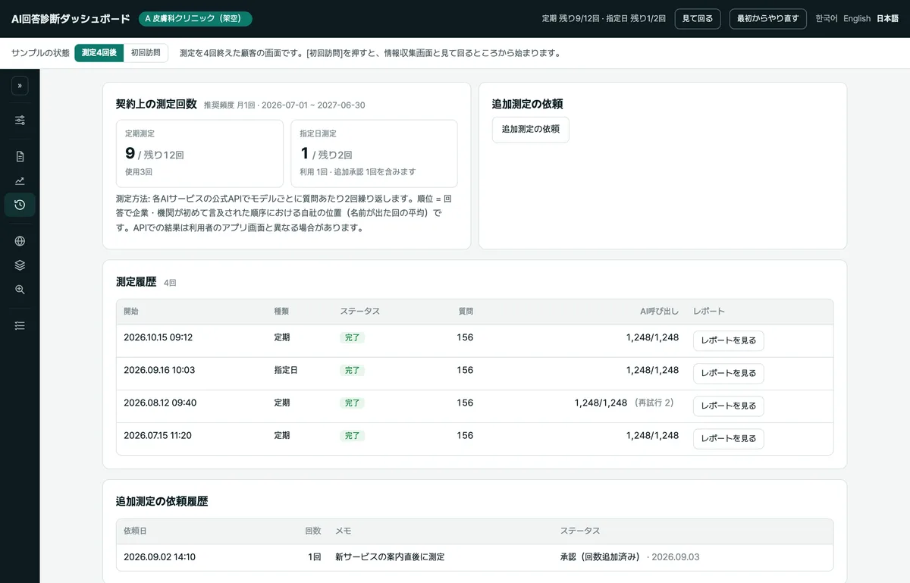Open the document report icon in sidebar

20,157
